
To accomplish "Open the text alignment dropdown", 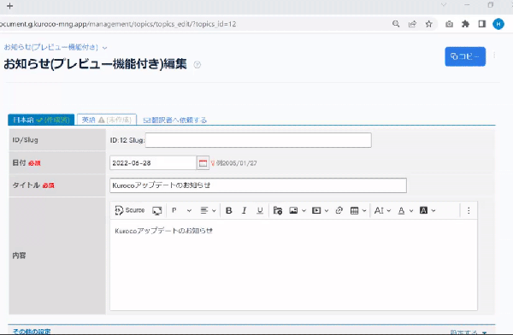I will point(208,210).
